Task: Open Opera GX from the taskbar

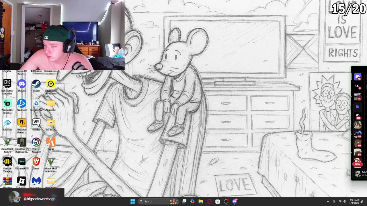Action: 209,201
